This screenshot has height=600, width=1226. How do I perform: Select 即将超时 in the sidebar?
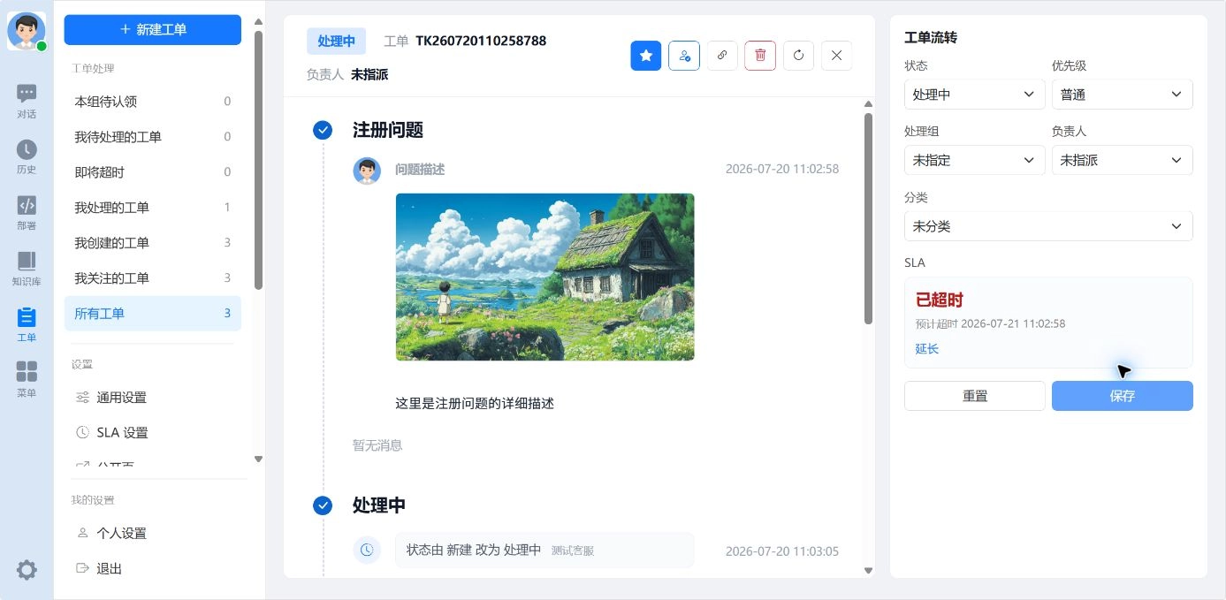click(x=152, y=172)
